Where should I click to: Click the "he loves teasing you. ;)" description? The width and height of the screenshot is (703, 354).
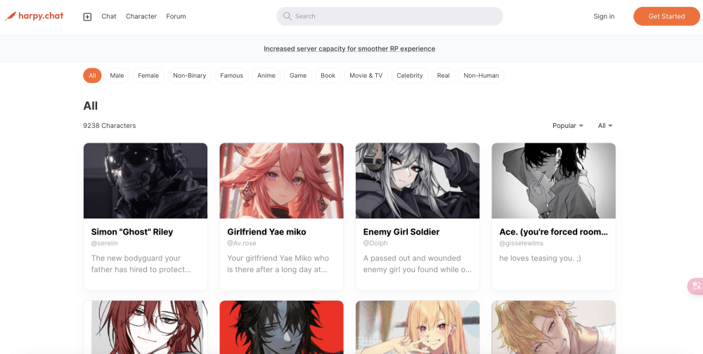pyautogui.click(x=540, y=258)
